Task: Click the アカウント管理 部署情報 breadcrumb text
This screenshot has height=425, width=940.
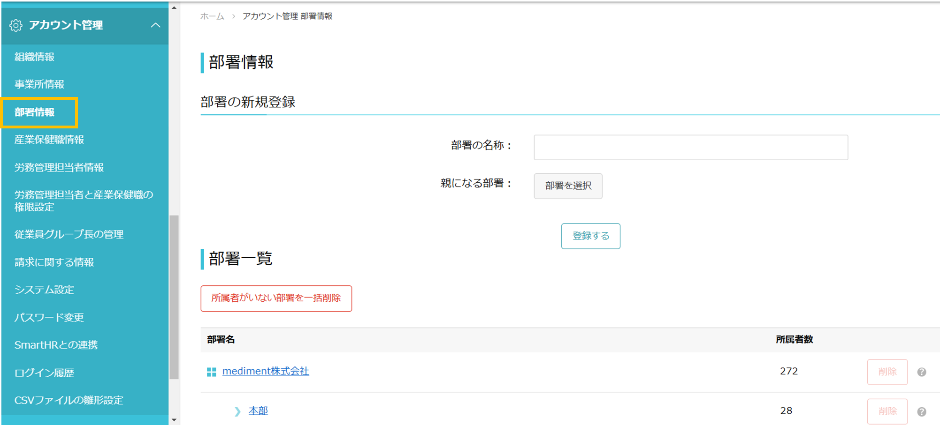Action: tap(287, 16)
